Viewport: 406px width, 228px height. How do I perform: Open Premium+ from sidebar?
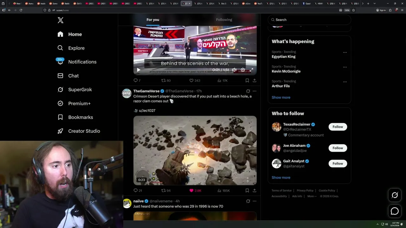74,103
